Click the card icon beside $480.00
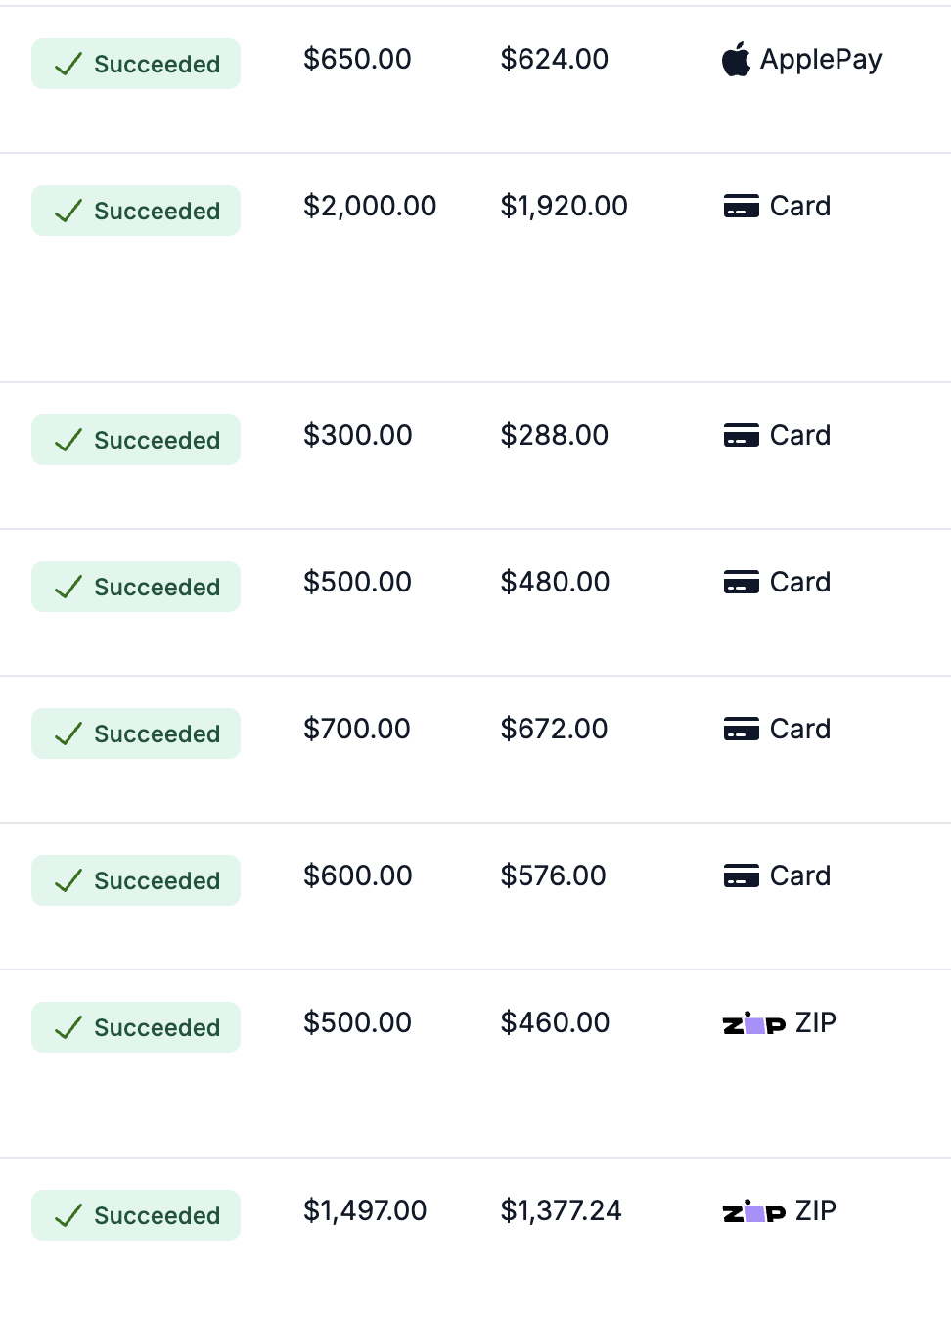 (741, 583)
